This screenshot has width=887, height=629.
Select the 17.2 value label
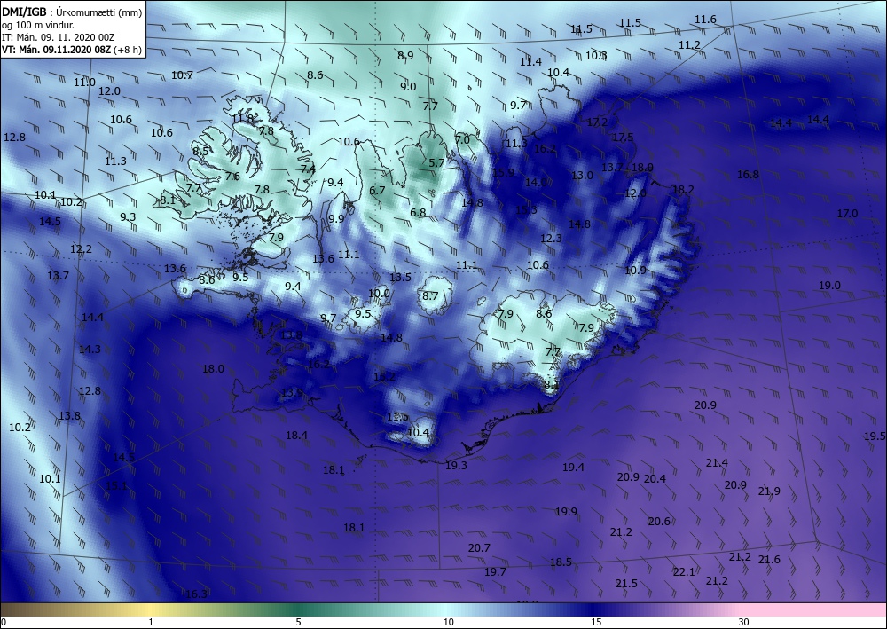[597, 122]
